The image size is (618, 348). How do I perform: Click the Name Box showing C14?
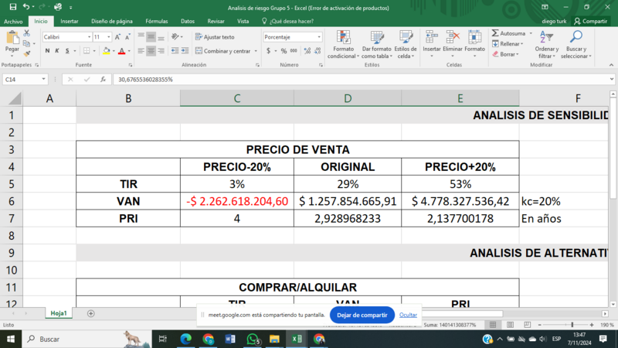point(23,79)
